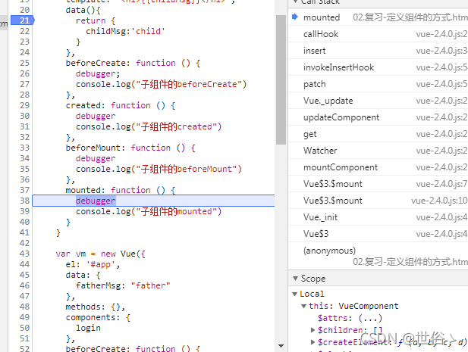The image size is (468, 352).
Task: Click line number 43 in the gutter
Action: (x=25, y=254)
